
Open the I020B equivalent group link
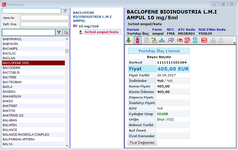pyautogui.click(x=163, y=114)
